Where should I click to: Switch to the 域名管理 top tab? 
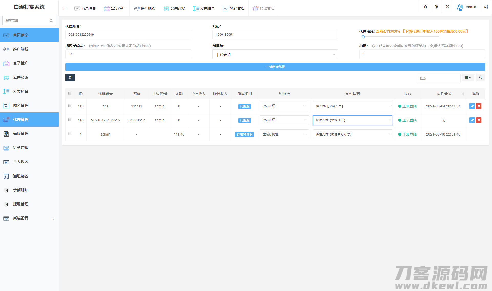234,8
